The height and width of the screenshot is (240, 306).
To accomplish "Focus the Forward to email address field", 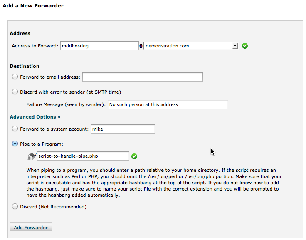I will 143,77.
